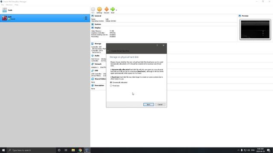
Task: Click the Shared folders section icon
Action: [x=93, y=79]
